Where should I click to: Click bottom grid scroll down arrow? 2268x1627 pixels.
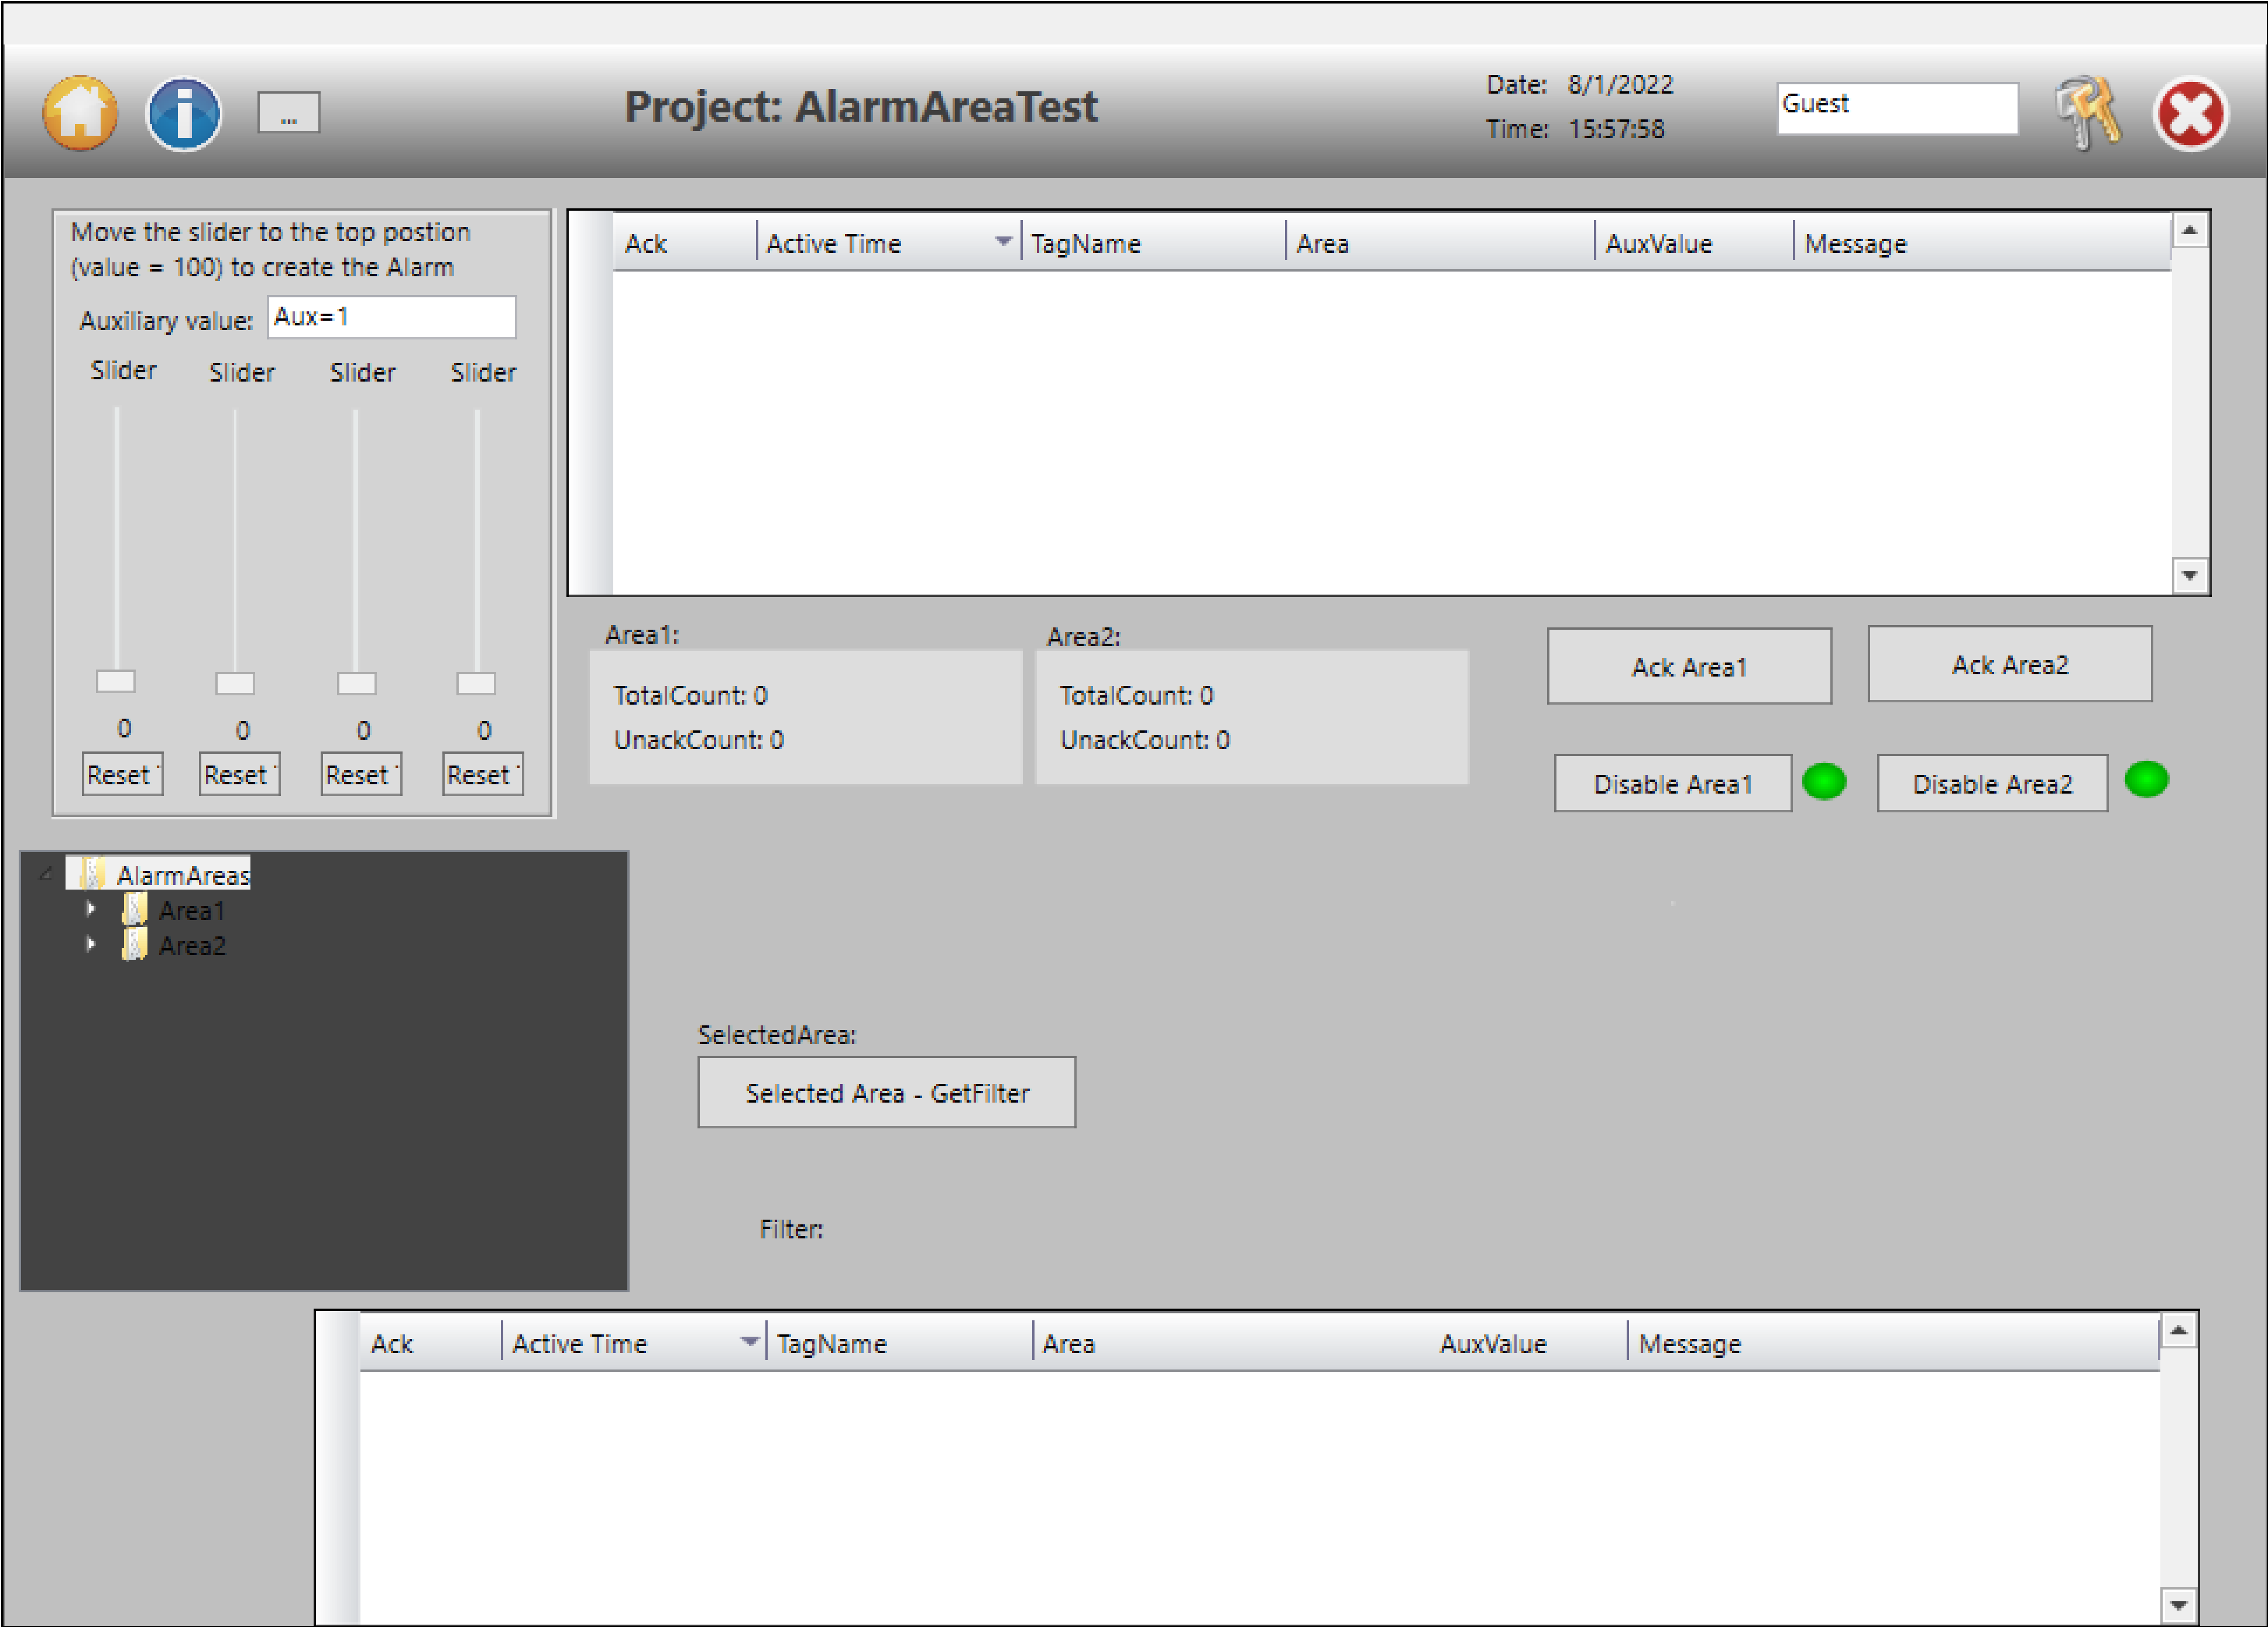pos(2178,1606)
